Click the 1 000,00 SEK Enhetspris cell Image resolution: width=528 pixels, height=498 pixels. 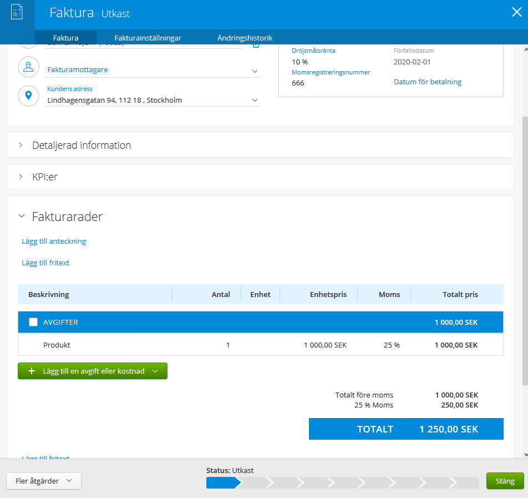[x=325, y=345]
